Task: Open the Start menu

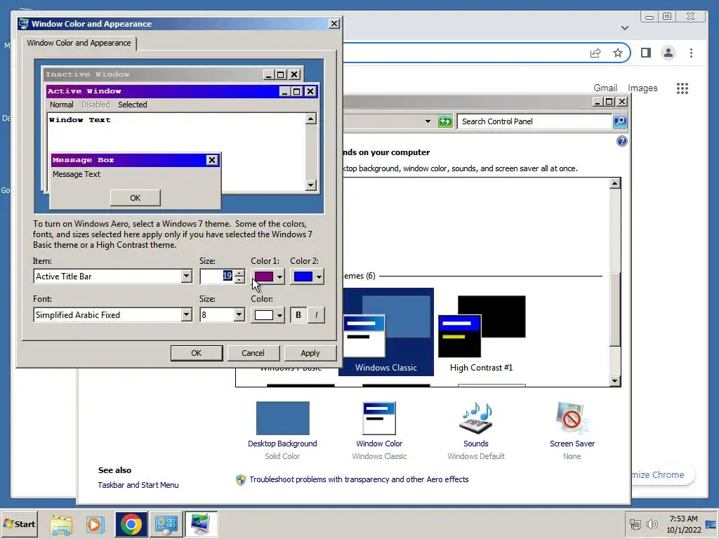Action: click(x=19, y=524)
